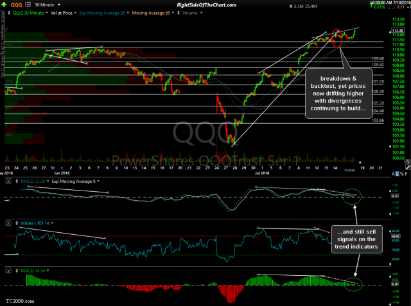Click the Jun 2016 label on time axis
411x306 pixels.
coord(62,173)
